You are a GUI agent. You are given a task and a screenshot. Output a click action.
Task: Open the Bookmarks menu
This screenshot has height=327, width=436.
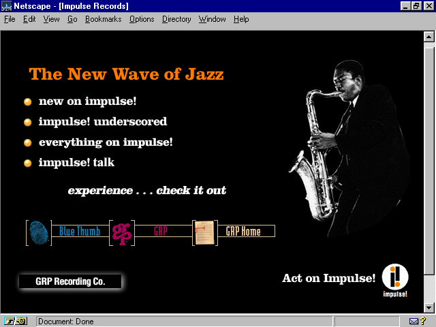(x=103, y=19)
